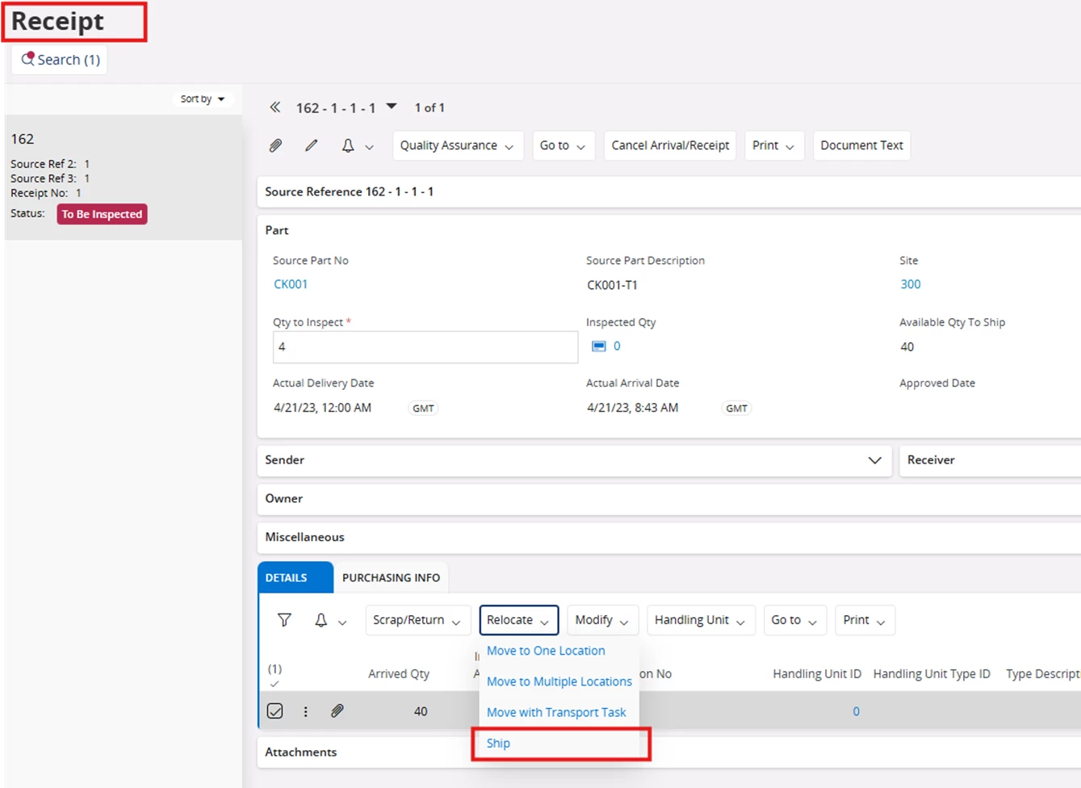The image size is (1081, 788).
Task: Open the Scrap/Return dropdown
Action: [x=417, y=620]
